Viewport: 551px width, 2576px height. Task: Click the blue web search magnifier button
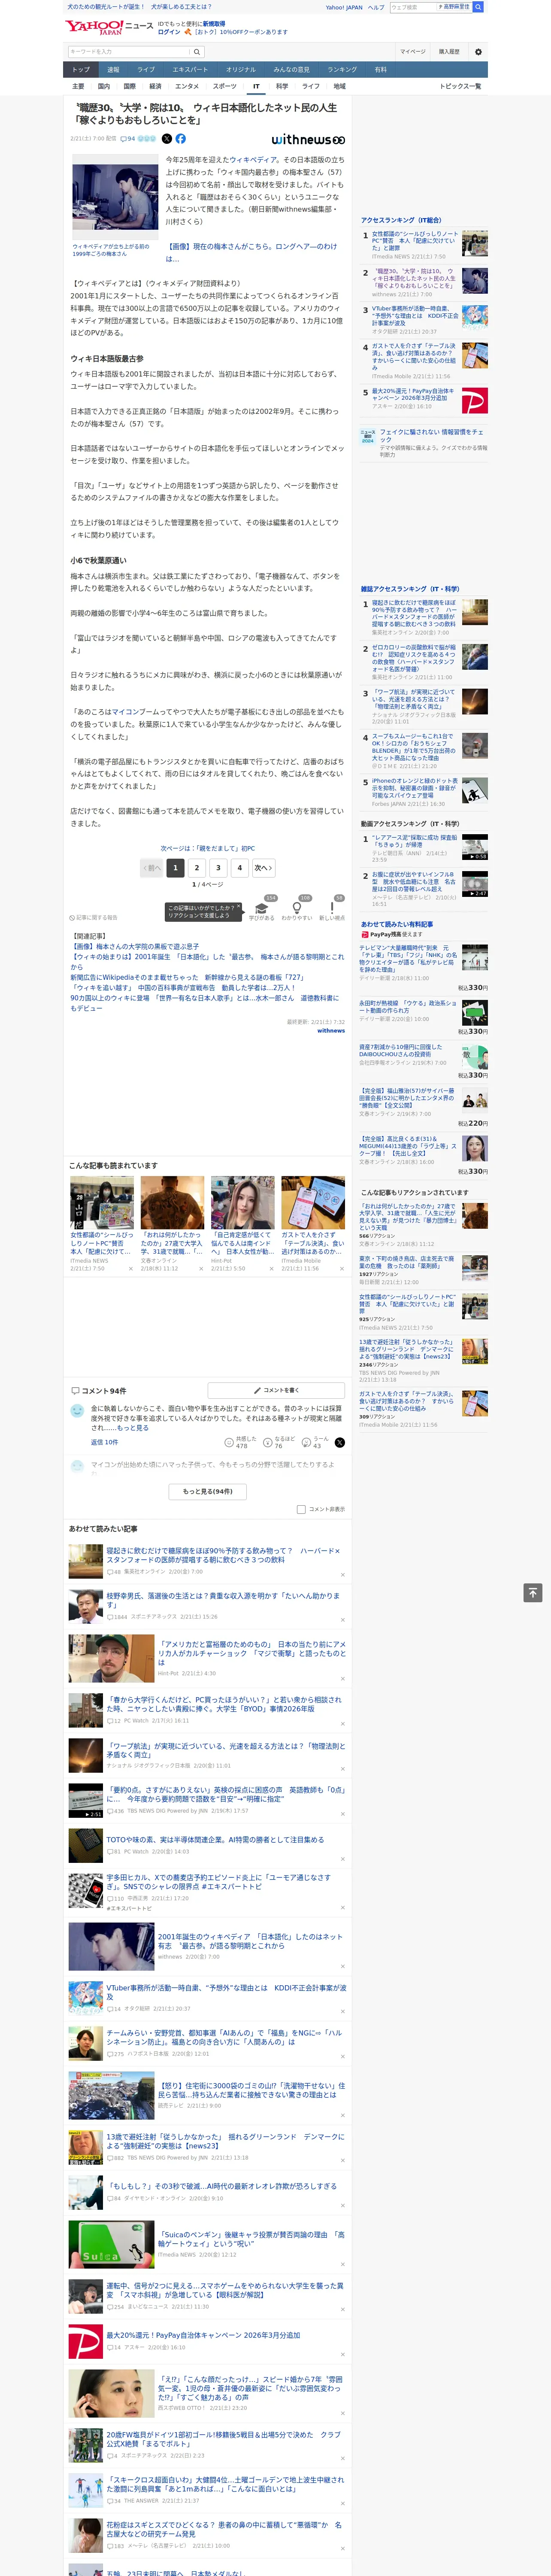(478, 7)
